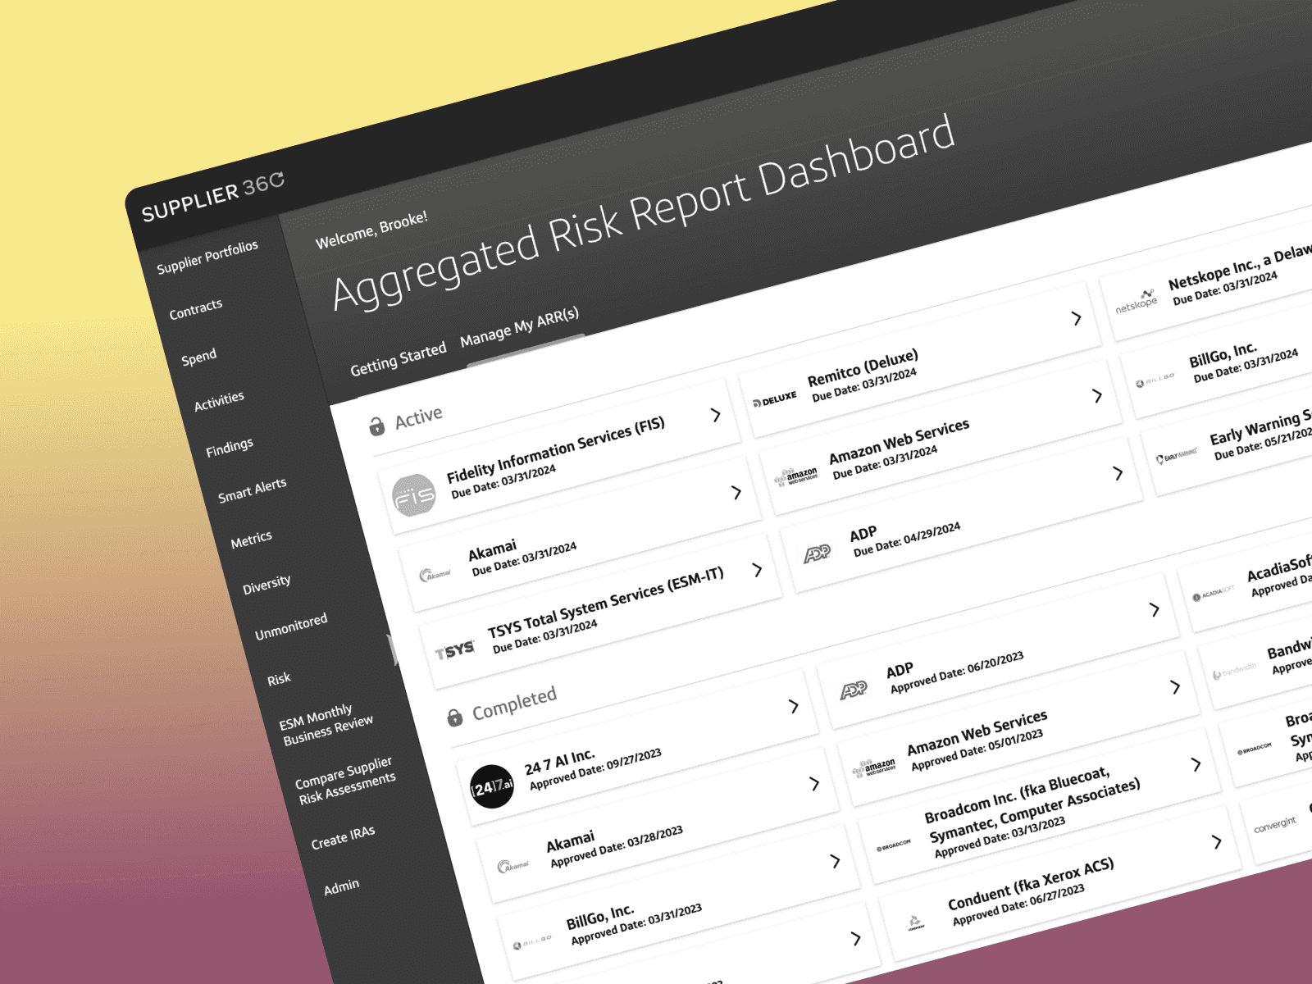Expand the Conduent (fka Xerox ACS) chevron

pos(1217,842)
